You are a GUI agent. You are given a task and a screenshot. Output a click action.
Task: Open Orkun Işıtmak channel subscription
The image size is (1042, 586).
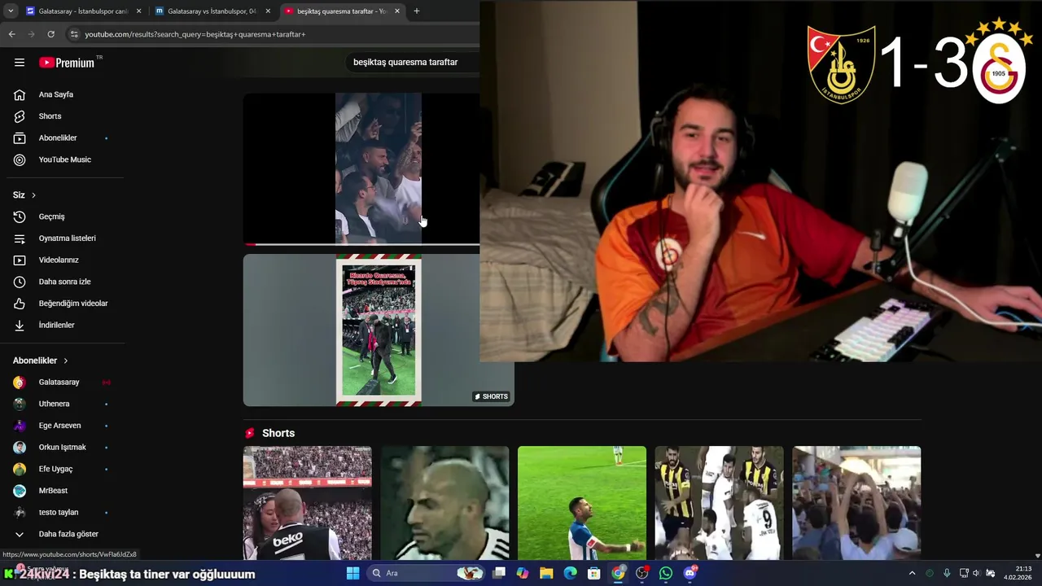[x=62, y=448]
